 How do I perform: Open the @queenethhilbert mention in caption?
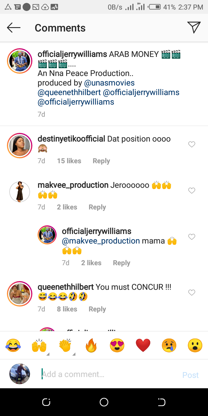click(x=69, y=92)
